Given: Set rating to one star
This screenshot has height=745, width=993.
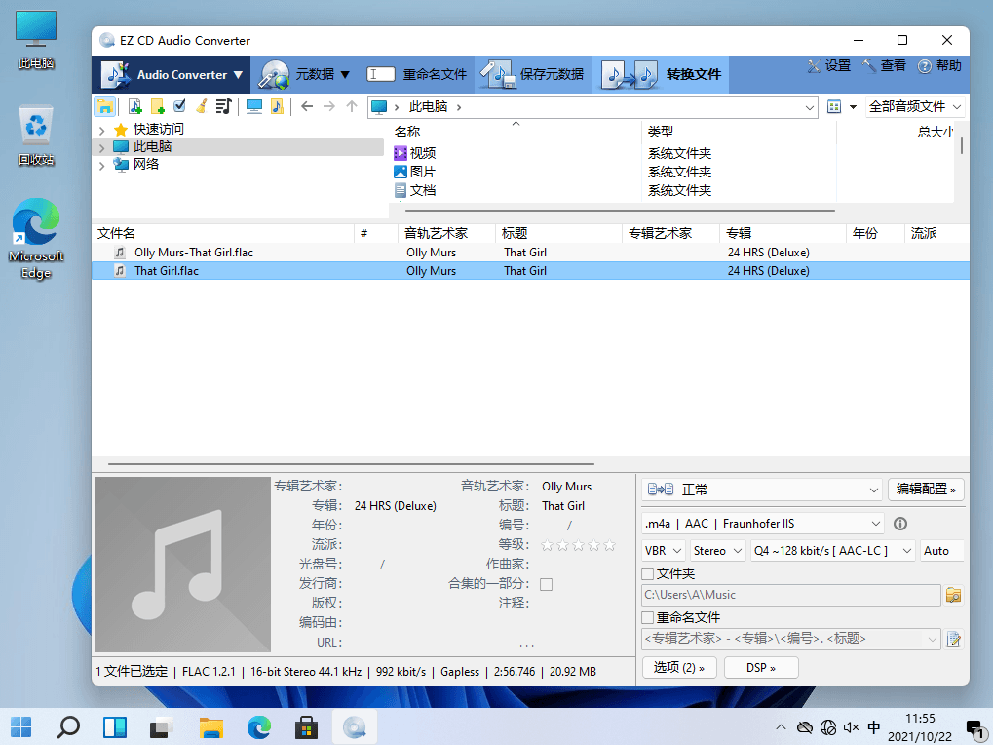Looking at the screenshot, I should pyautogui.click(x=547, y=545).
